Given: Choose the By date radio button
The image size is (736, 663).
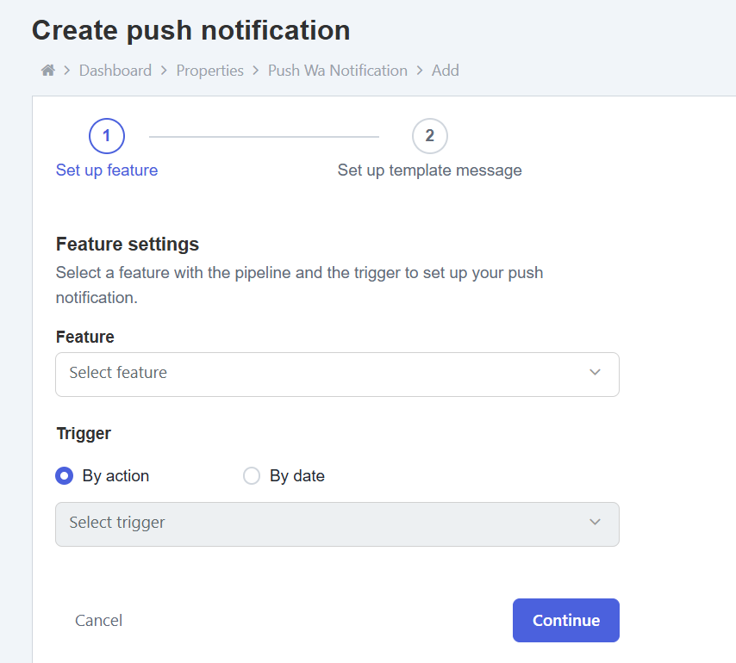Looking at the screenshot, I should coord(252,476).
